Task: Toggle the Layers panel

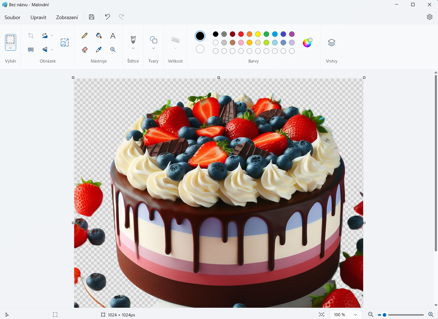Action: 332,43
